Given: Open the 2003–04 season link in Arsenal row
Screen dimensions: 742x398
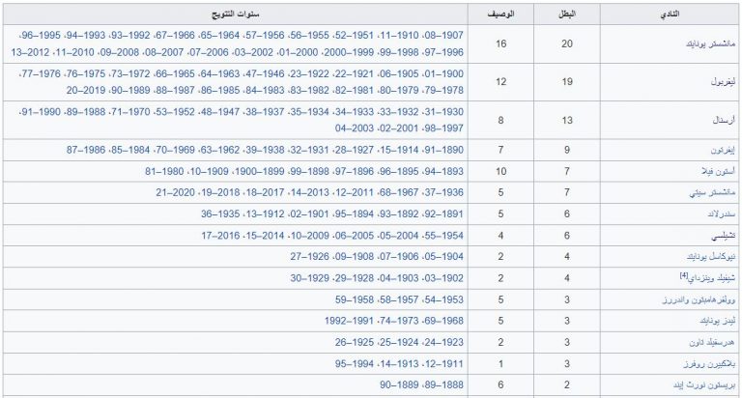Looking at the screenshot, I should (x=355, y=128).
